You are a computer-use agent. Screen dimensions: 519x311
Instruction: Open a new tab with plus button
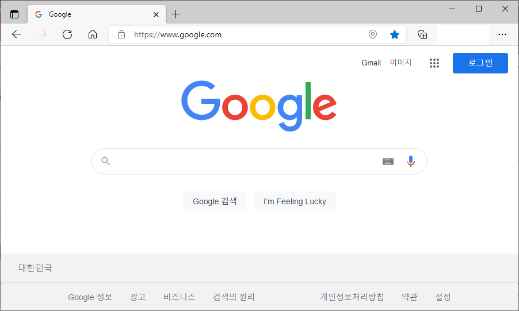(x=175, y=14)
